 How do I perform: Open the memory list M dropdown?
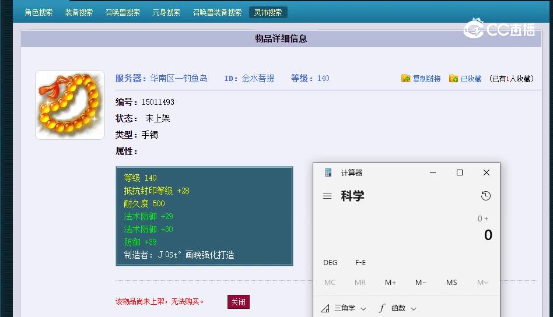482,283
